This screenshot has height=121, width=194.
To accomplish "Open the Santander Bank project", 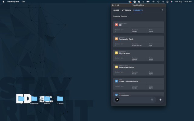I will click(138, 38).
